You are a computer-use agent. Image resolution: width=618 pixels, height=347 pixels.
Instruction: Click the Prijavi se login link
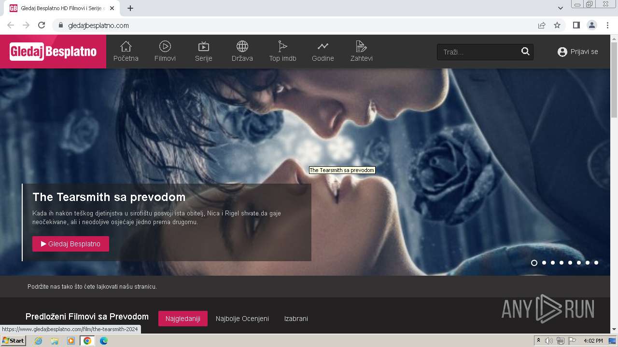pos(584,52)
